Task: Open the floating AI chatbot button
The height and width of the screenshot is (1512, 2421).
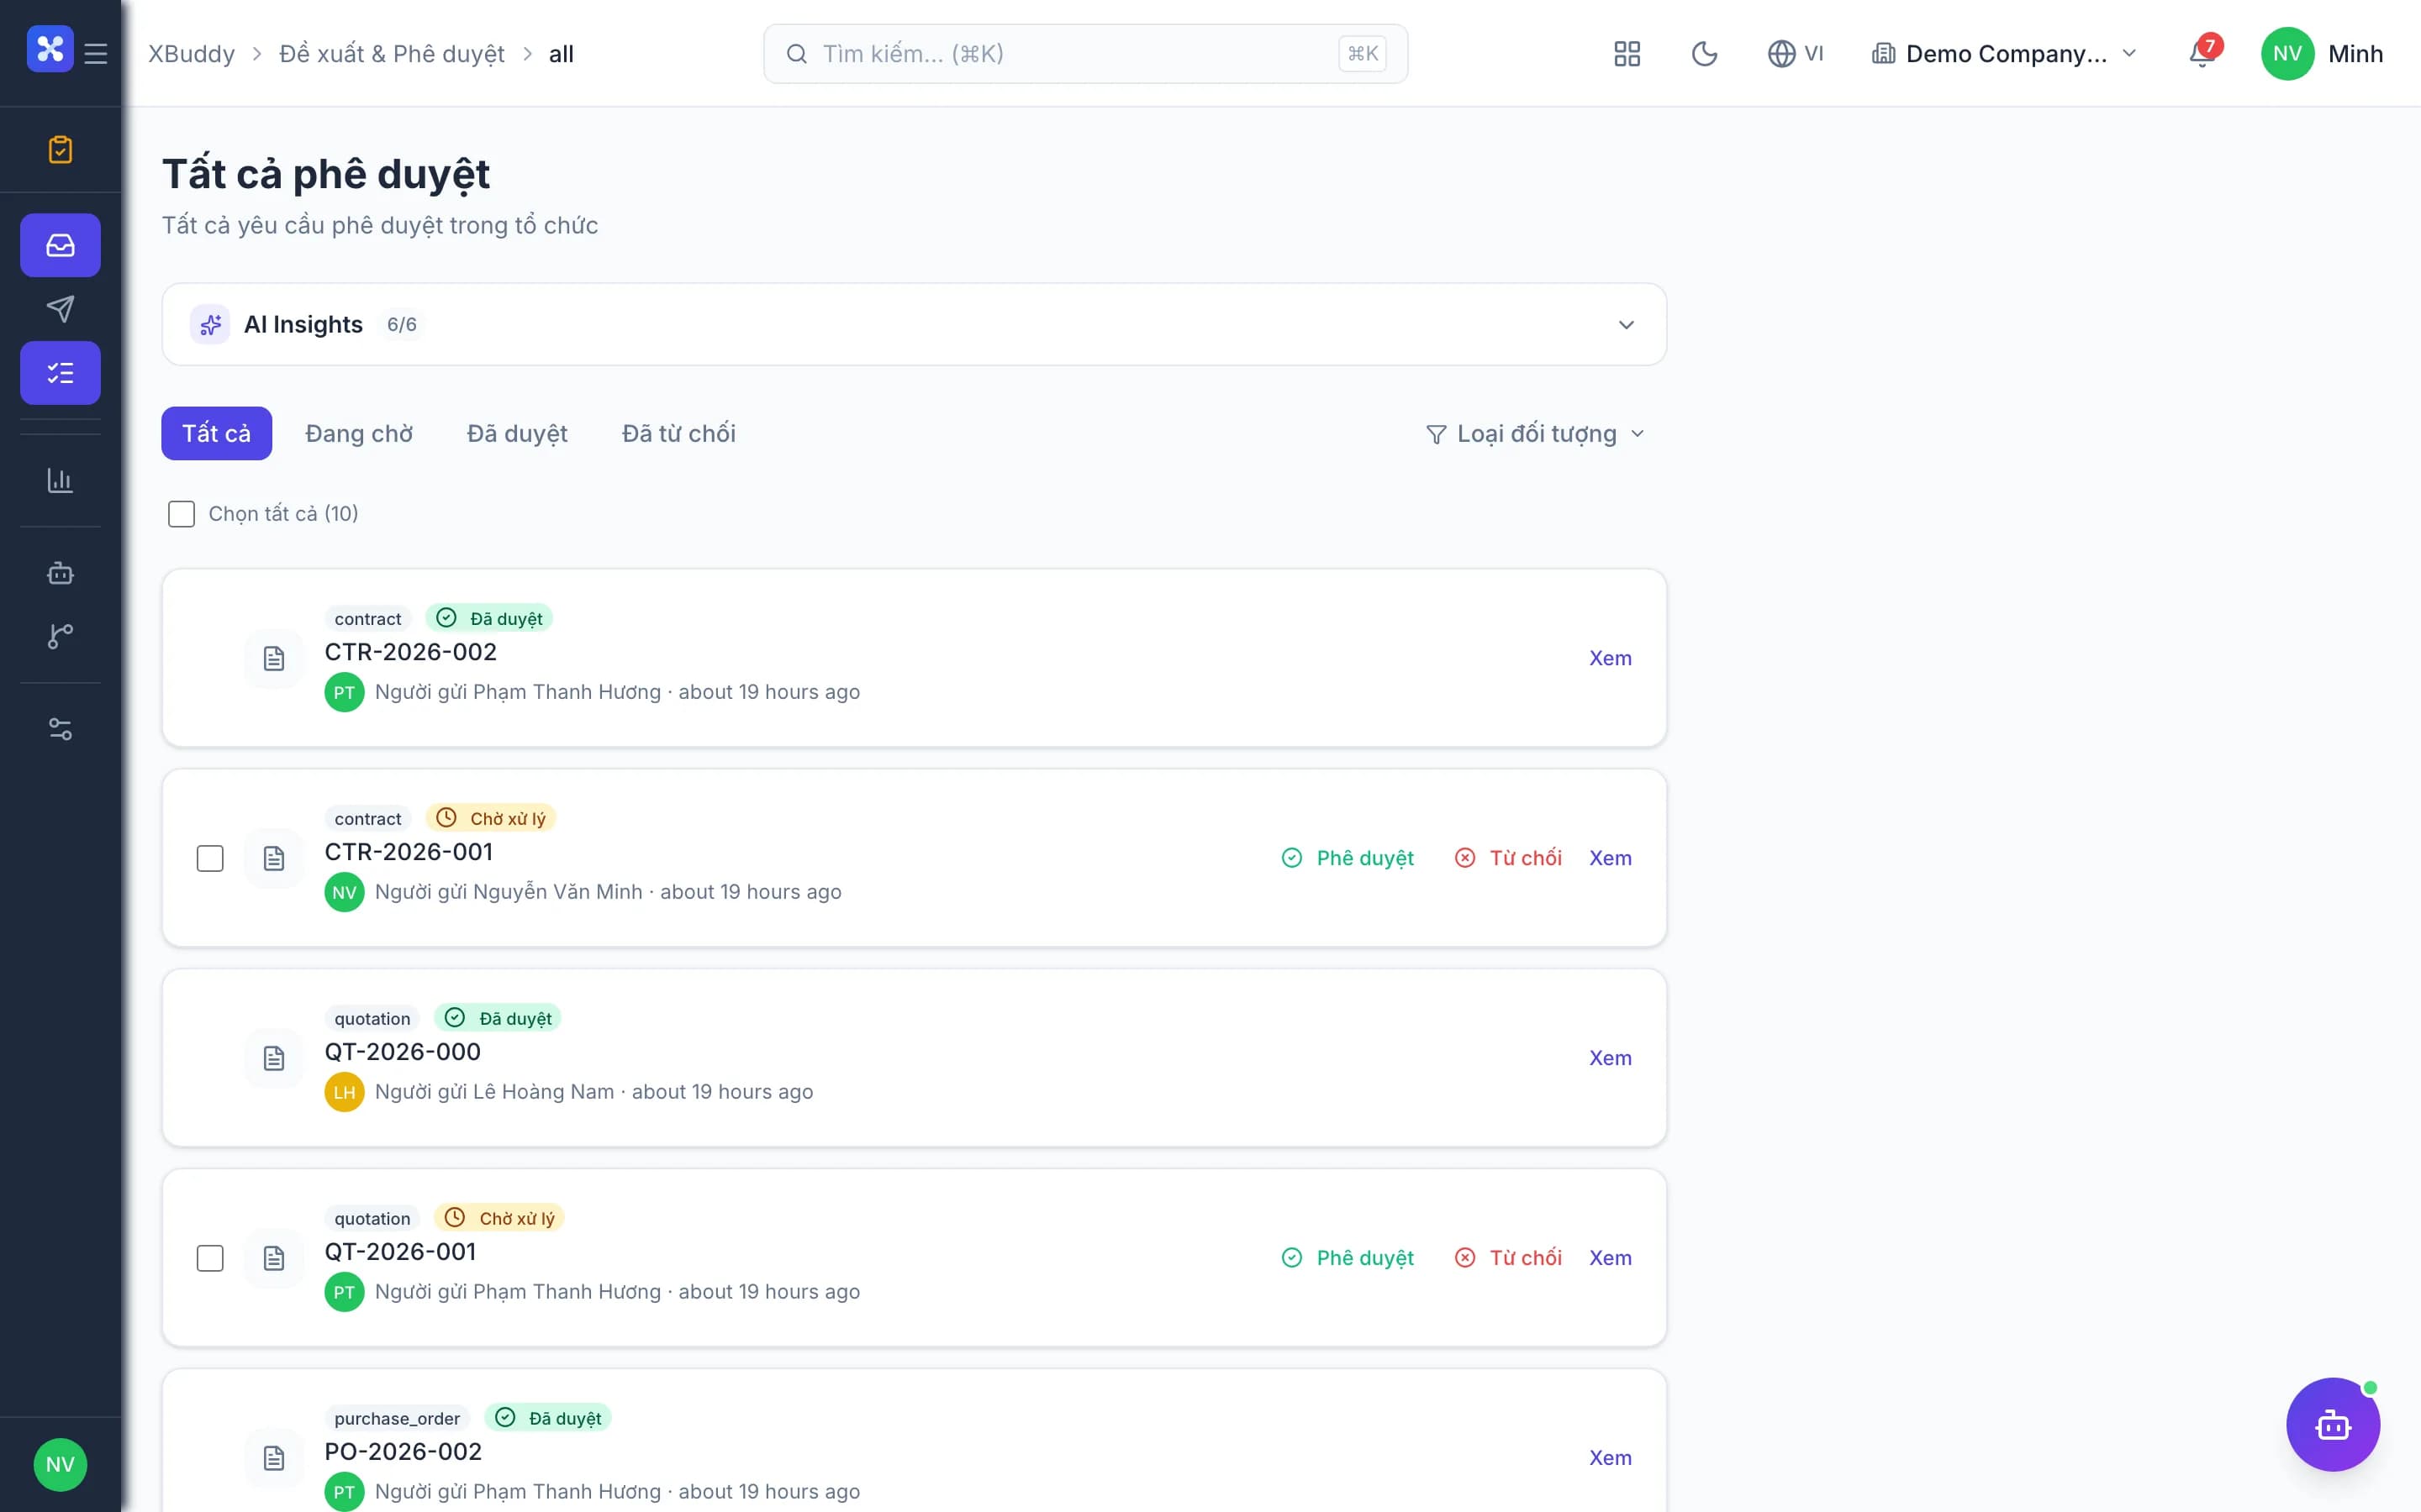Action: point(2333,1425)
